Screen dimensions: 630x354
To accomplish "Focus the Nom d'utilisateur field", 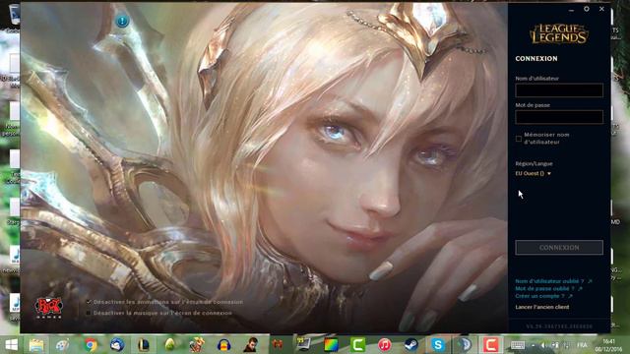I will pyautogui.click(x=559, y=90).
